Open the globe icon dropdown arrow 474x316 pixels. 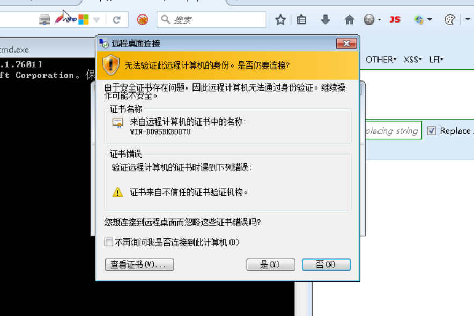(x=380, y=20)
